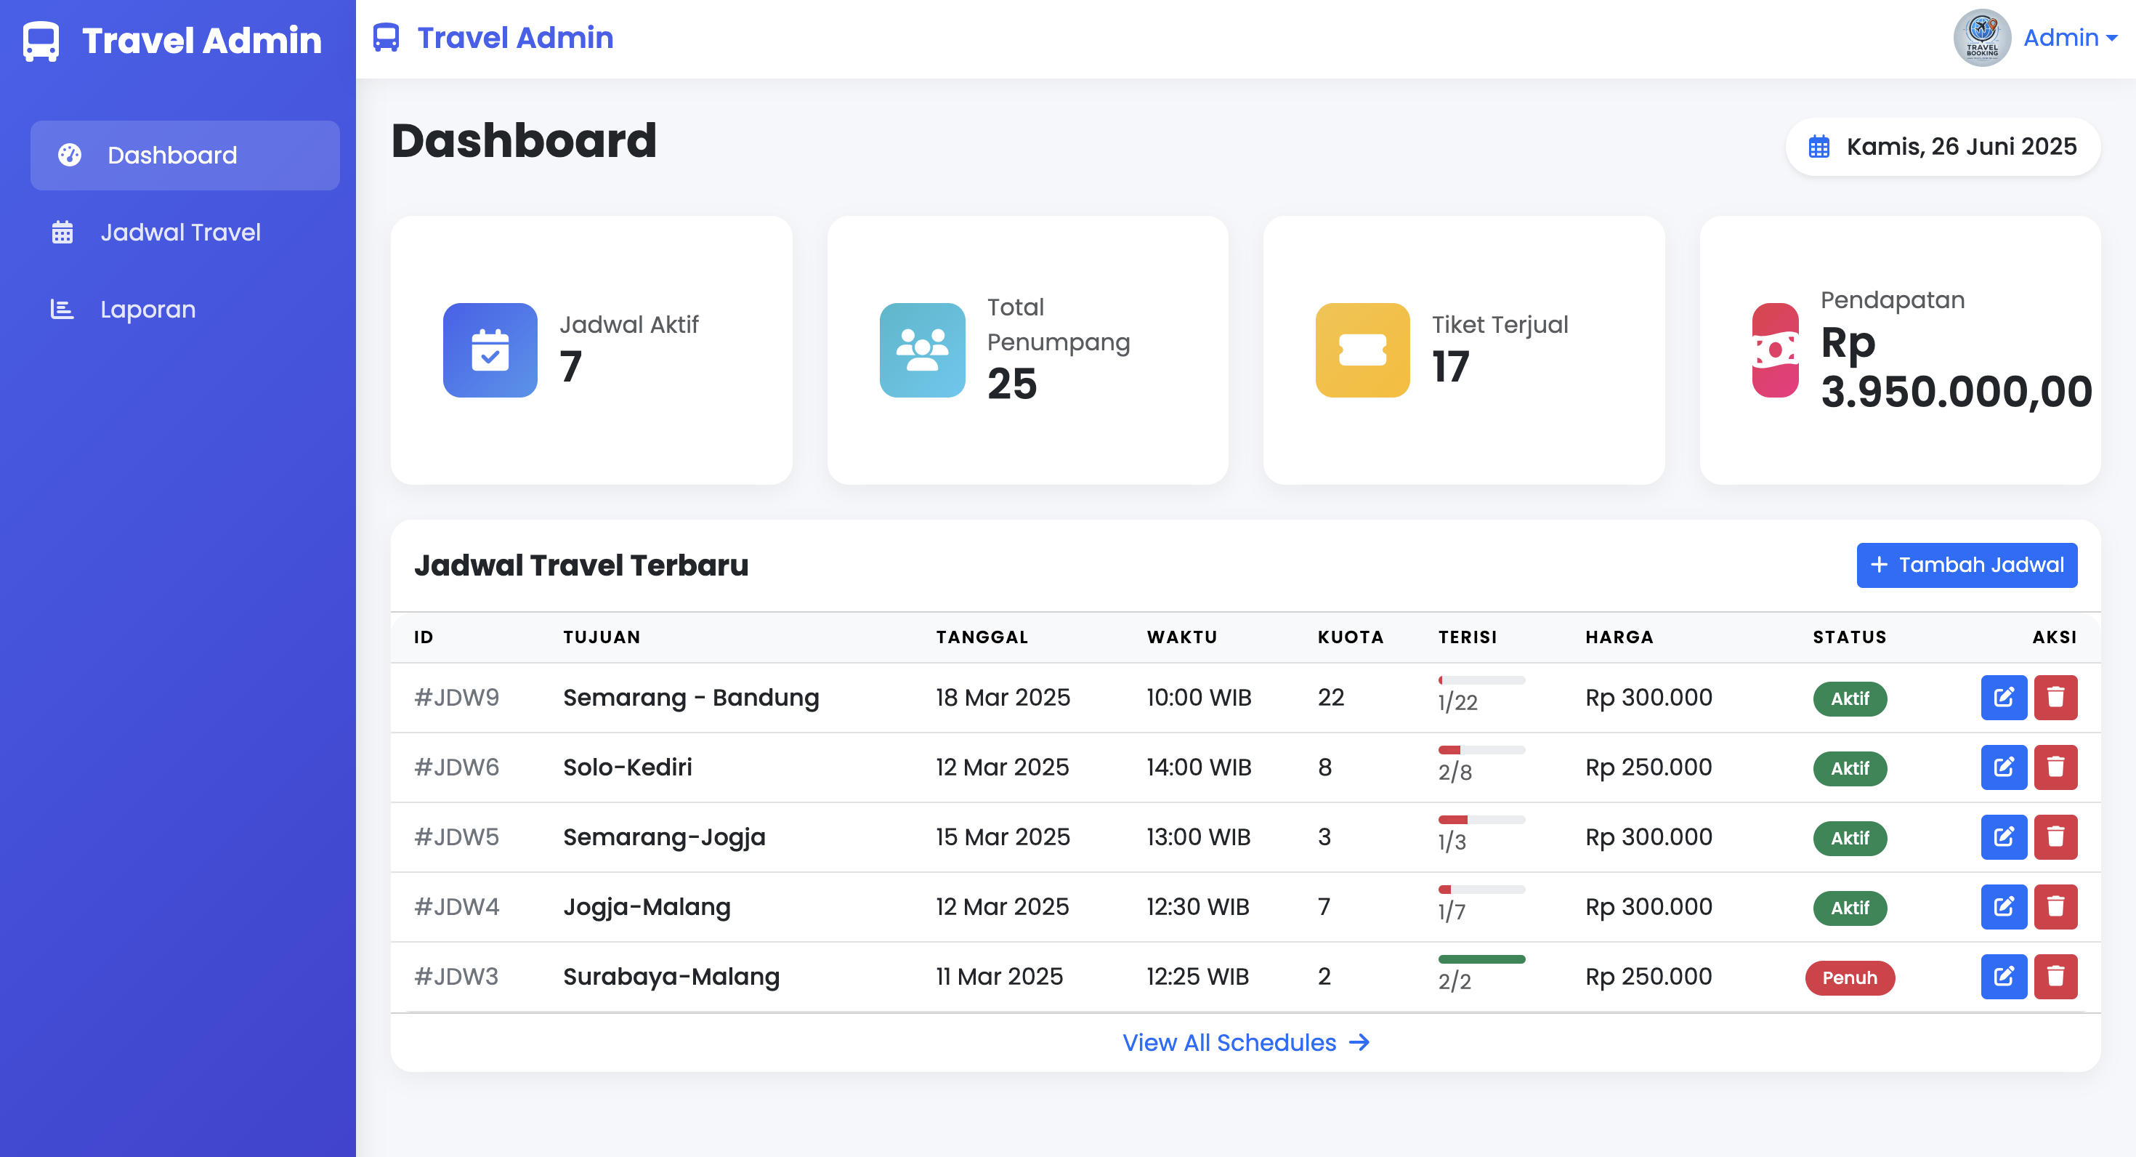2136x1157 pixels.
Task: Open Jadwal Travel in the sidebar
Action: point(180,233)
